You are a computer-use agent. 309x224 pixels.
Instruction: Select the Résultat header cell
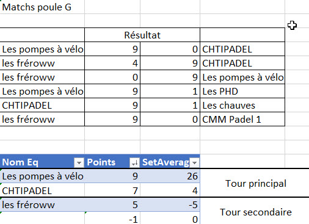(142, 35)
